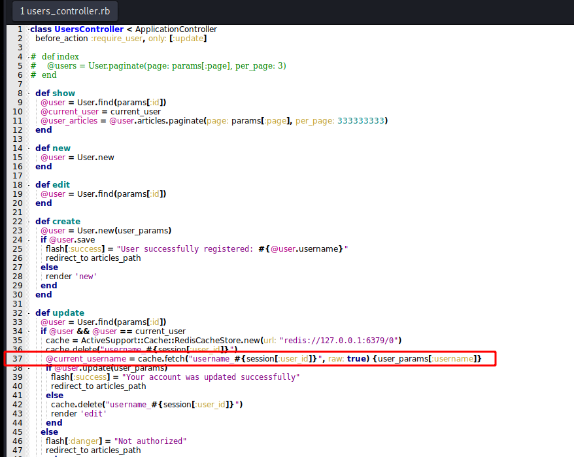
Task: Place cursor on 'UsersController' class name
Action: point(89,29)
